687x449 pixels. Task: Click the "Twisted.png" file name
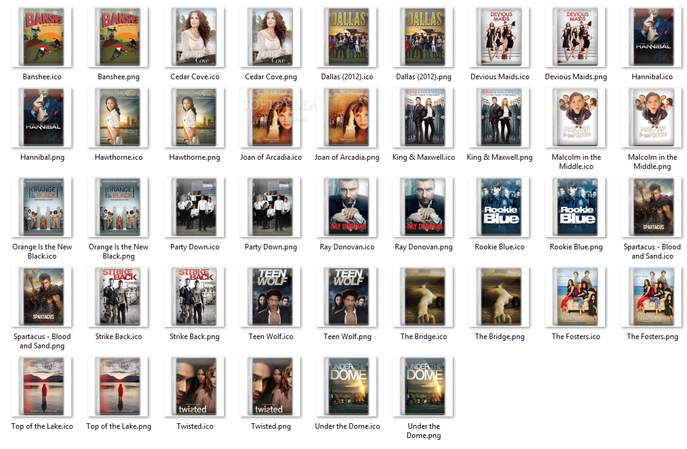pyautogui.click(x=271, y=426)
